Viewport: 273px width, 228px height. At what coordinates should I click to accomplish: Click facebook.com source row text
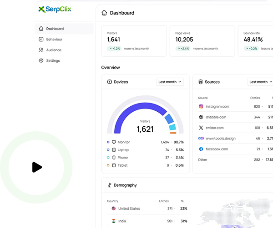(x=217, y=149)
